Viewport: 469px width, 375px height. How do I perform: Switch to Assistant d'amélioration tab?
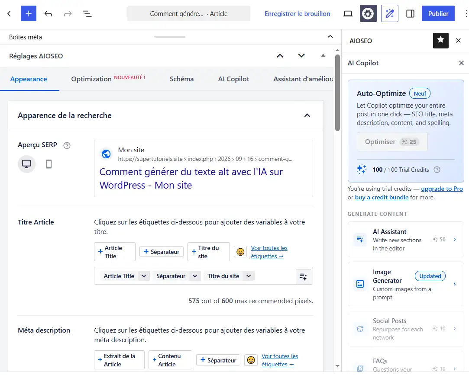303,79
